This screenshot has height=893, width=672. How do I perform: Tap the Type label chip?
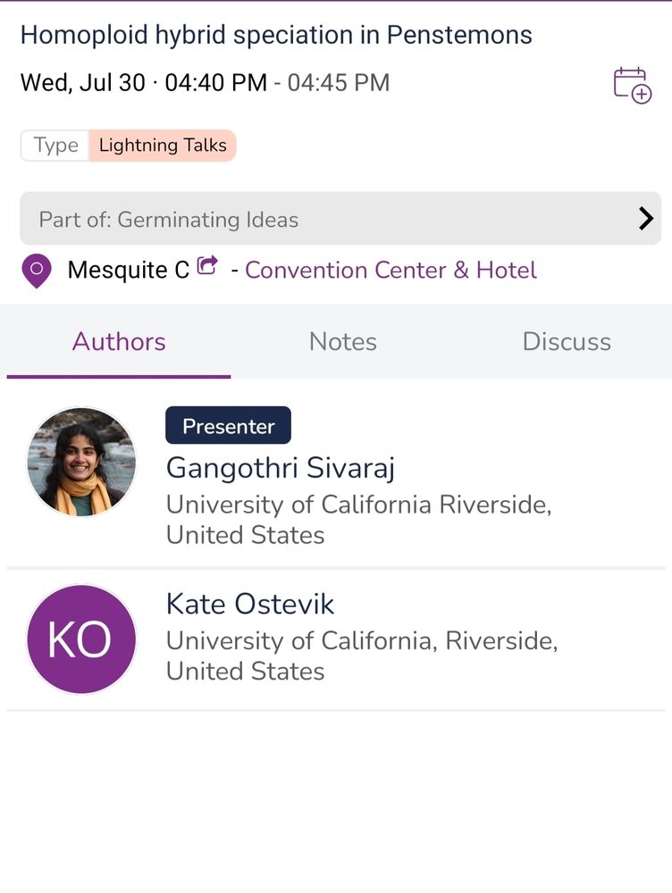coord(55,146)
